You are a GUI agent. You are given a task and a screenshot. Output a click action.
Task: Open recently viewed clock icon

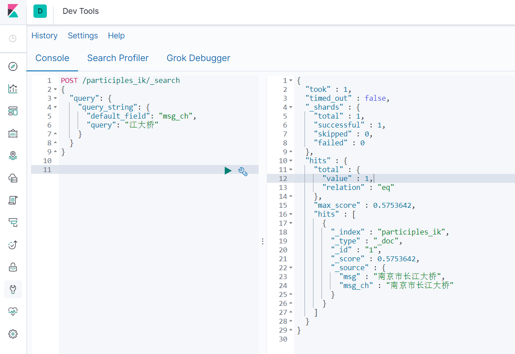pos(13,38)
